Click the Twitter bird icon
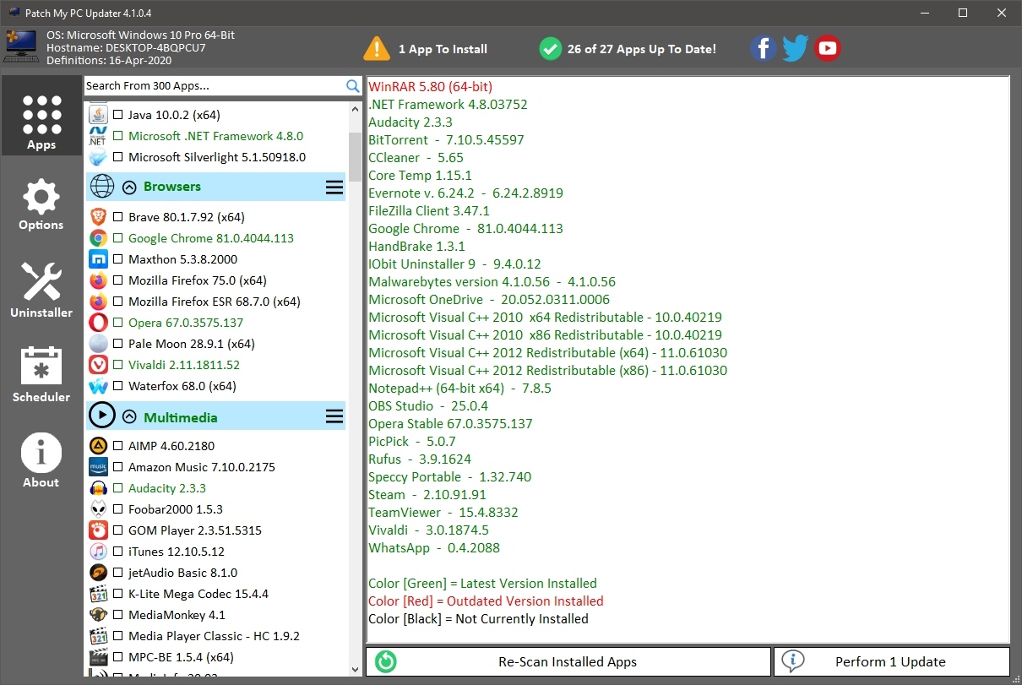Viewport: 1022px width, 685px height. 795,48
